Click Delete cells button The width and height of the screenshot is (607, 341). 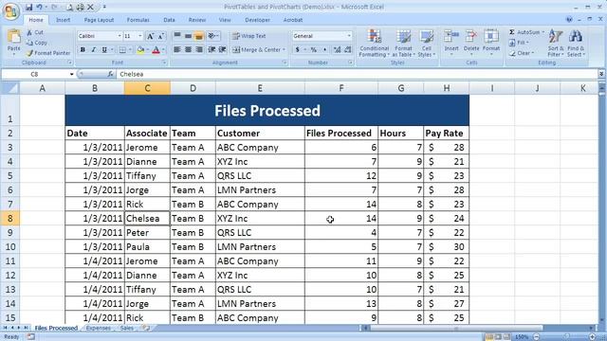[x=471, y=42]
